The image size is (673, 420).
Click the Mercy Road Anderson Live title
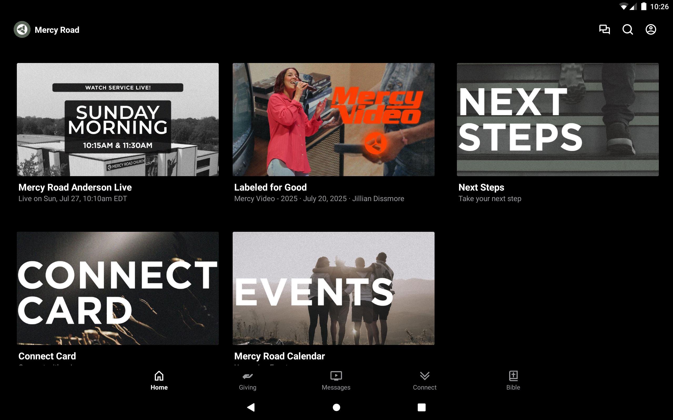point(75,187)
